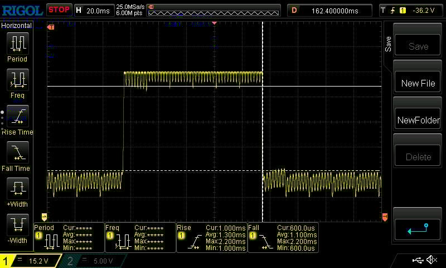Select the Freq measurement icon
The height and width of the screenshot is (268, 446).
click(x=17, y=80)
